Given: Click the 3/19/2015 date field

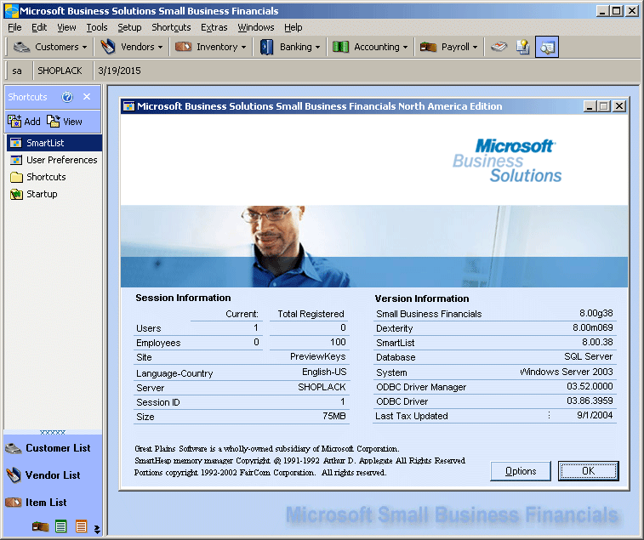Looking at the screenshot, I should click(x=119, y=71).
